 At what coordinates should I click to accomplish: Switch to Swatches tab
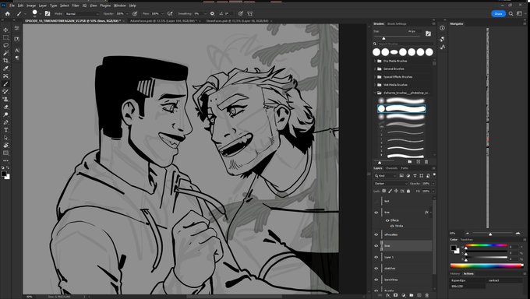pos(466,240)
